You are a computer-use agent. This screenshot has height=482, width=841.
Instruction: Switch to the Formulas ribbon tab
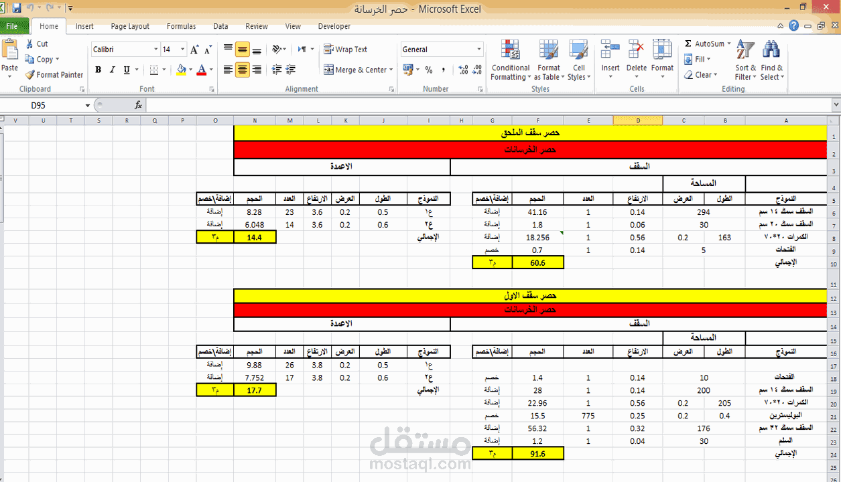(181, 26)
